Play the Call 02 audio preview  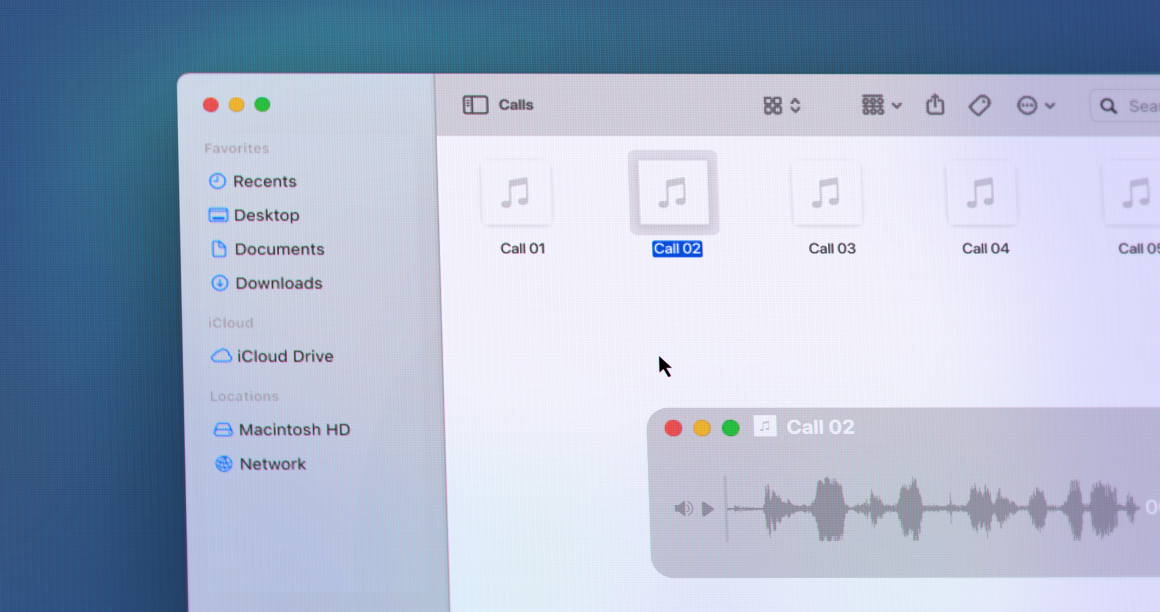(708, 508)
